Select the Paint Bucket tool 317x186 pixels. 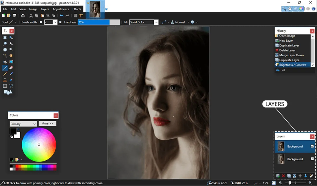[5, 61]
